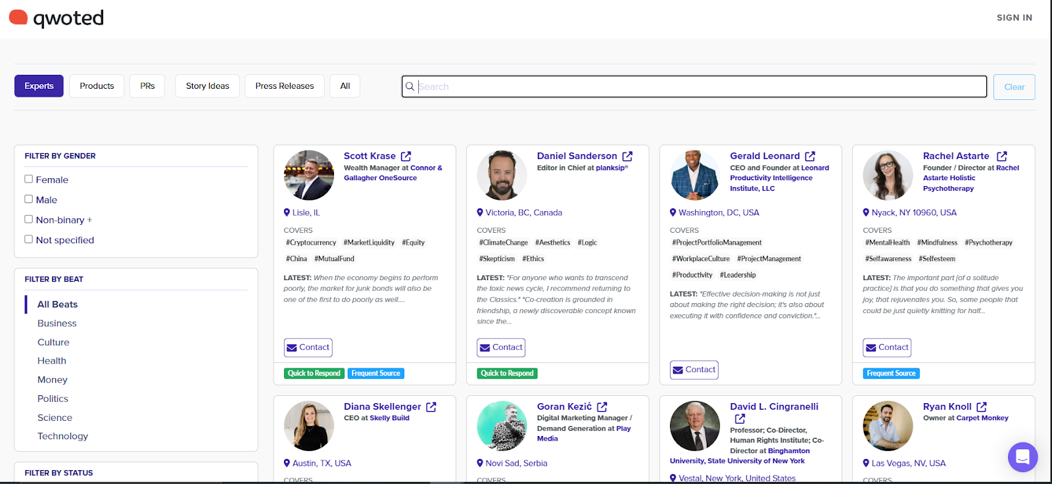Open Goran Kezić's profile photo
1052x484 pixels.
click(502, 425)
